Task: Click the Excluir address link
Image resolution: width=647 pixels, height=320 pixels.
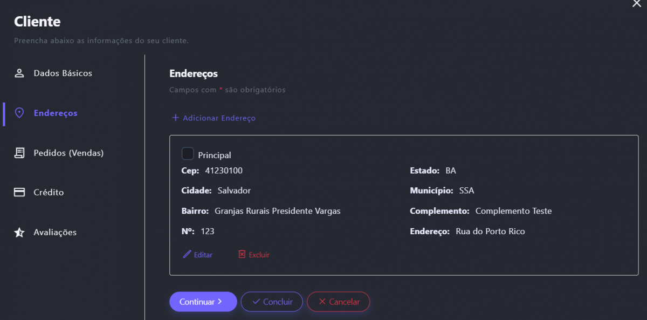Action: point(259,255)
